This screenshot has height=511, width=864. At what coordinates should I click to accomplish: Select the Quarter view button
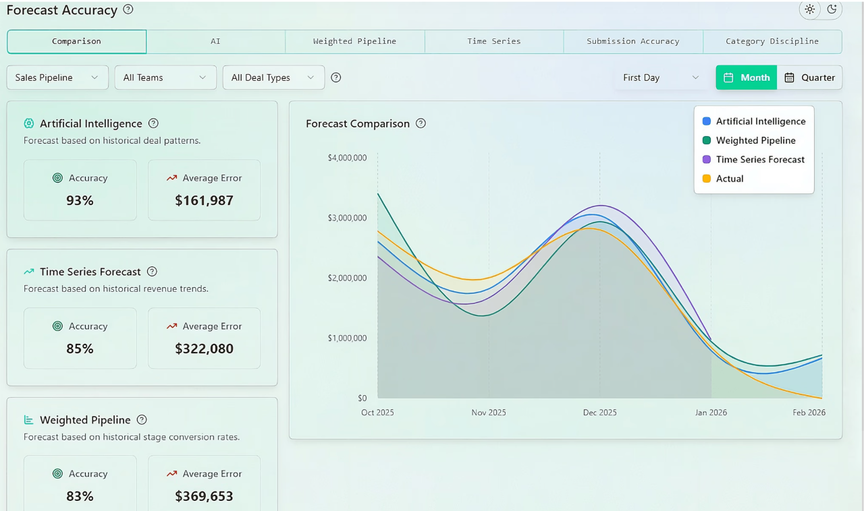click(809, 78)
